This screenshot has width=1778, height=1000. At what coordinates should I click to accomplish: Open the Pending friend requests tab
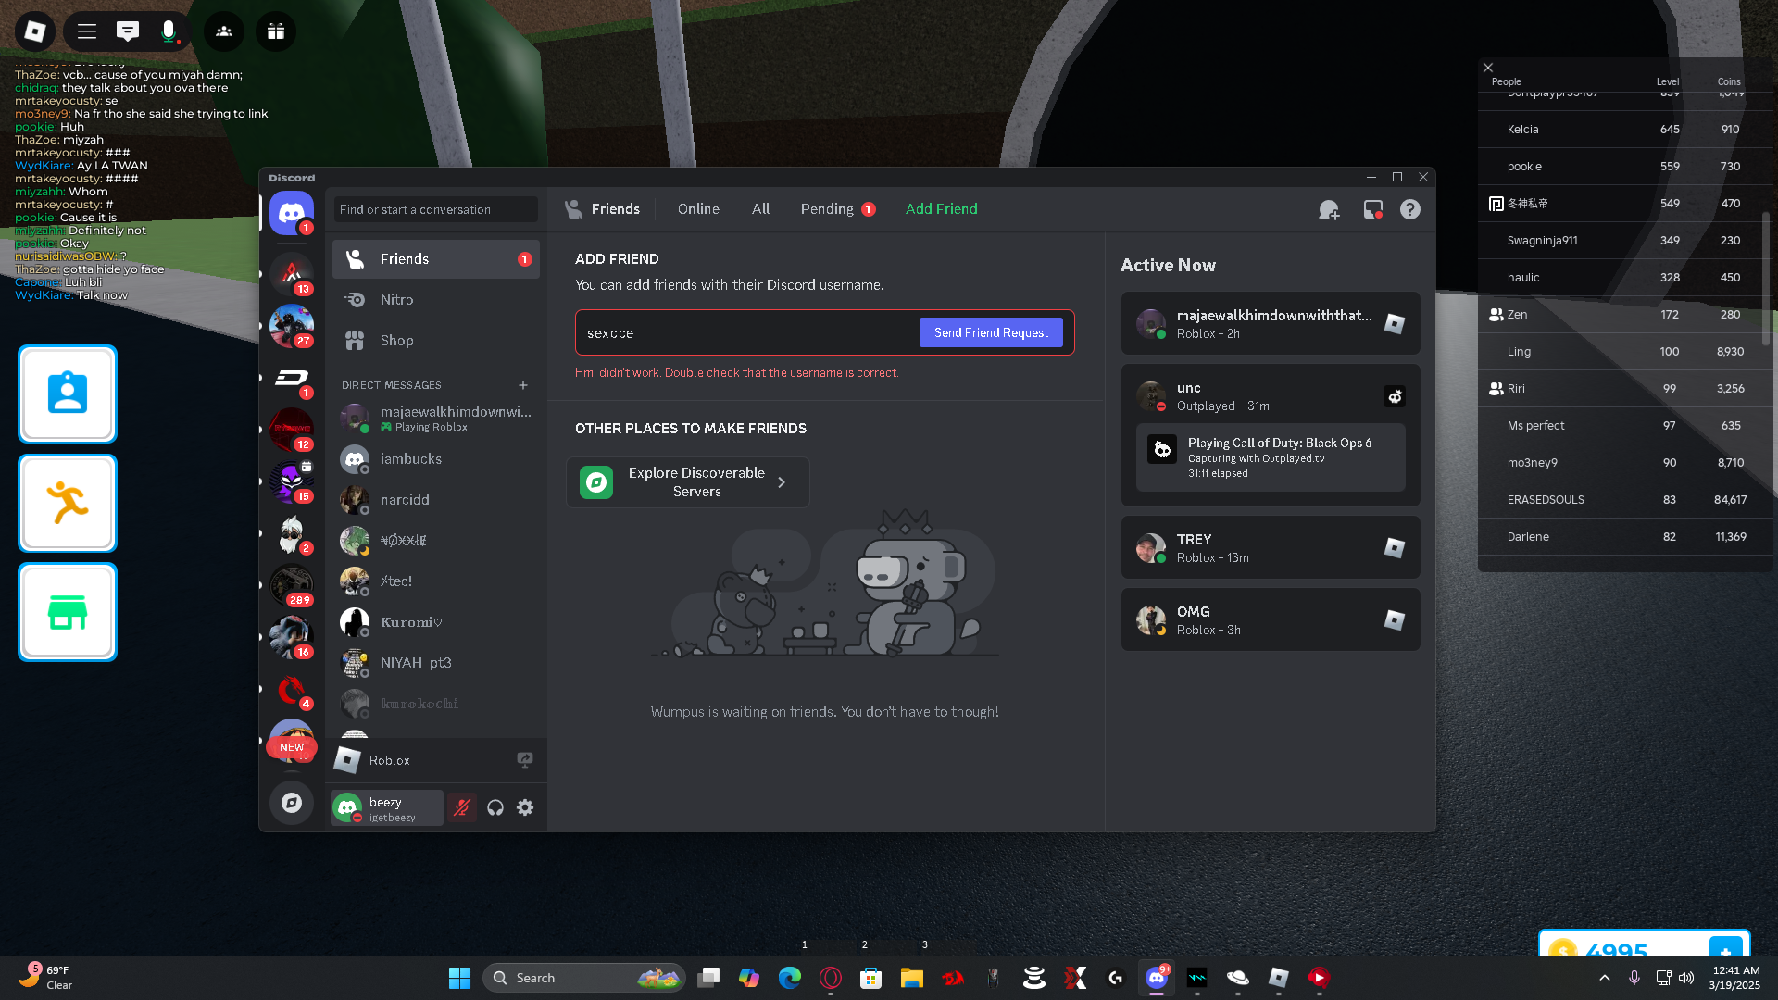click(837, 209)
